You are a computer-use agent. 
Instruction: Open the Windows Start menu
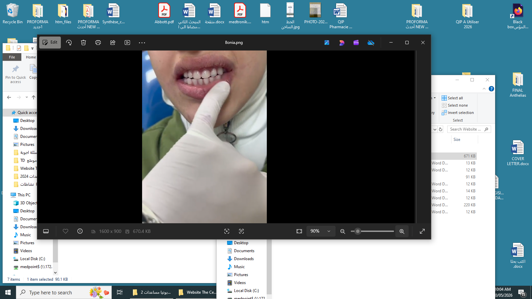(x=8, y=292)
